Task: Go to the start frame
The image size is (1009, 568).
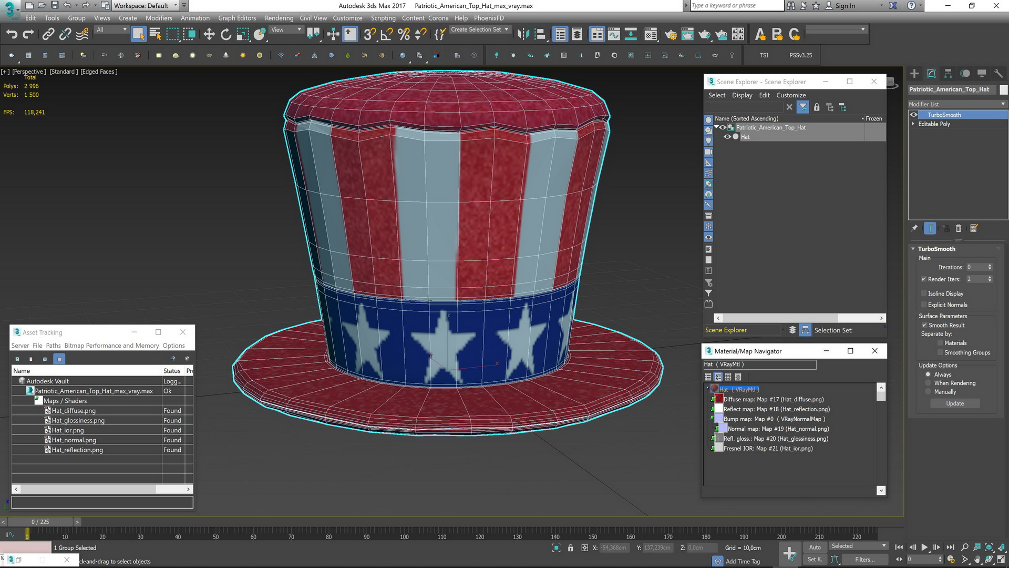Action: [899, 547]
